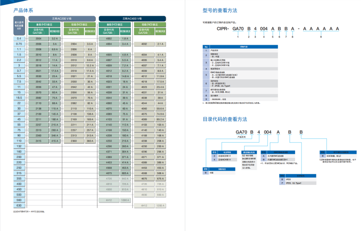Select the 89.2 A current cell
Image resolution: width=361 pixels, height=231 pixels.
(161, 120)
